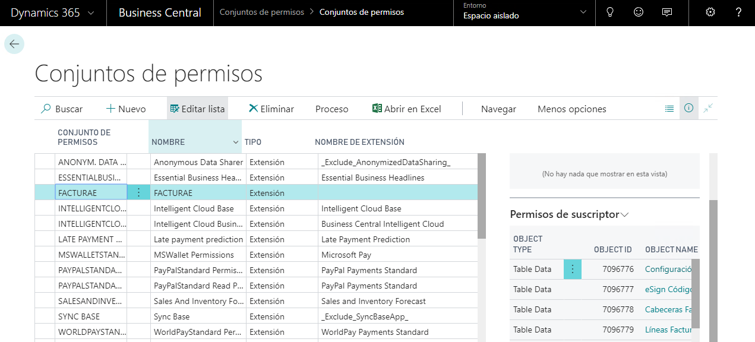This screenshot has height=342, width=755.
Task: Click the FactBox pane vertical scrollbar
Action: tap(713, 271)
